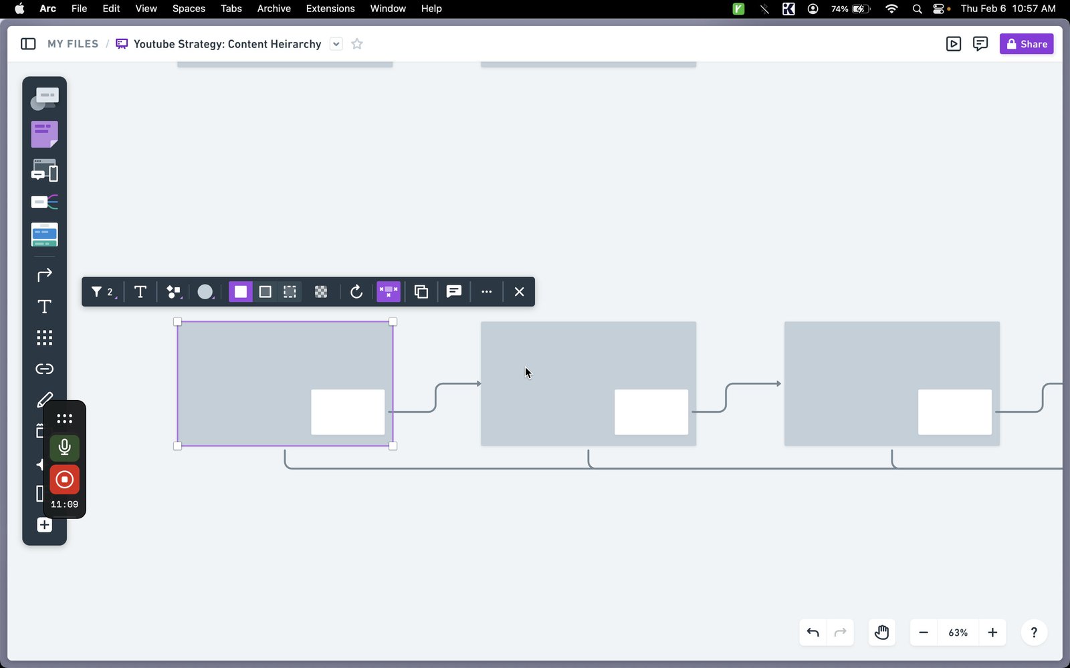This screenshot has height=668, width=1070.
Task: Click the plus add button in sidebar
Action: tap(44, 525)
